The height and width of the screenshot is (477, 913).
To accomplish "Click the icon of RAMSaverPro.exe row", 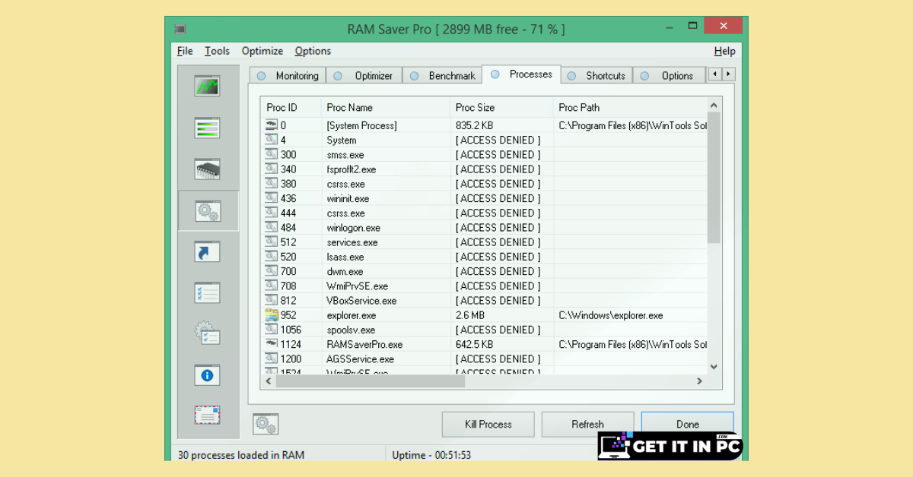I will pos(272,344).
